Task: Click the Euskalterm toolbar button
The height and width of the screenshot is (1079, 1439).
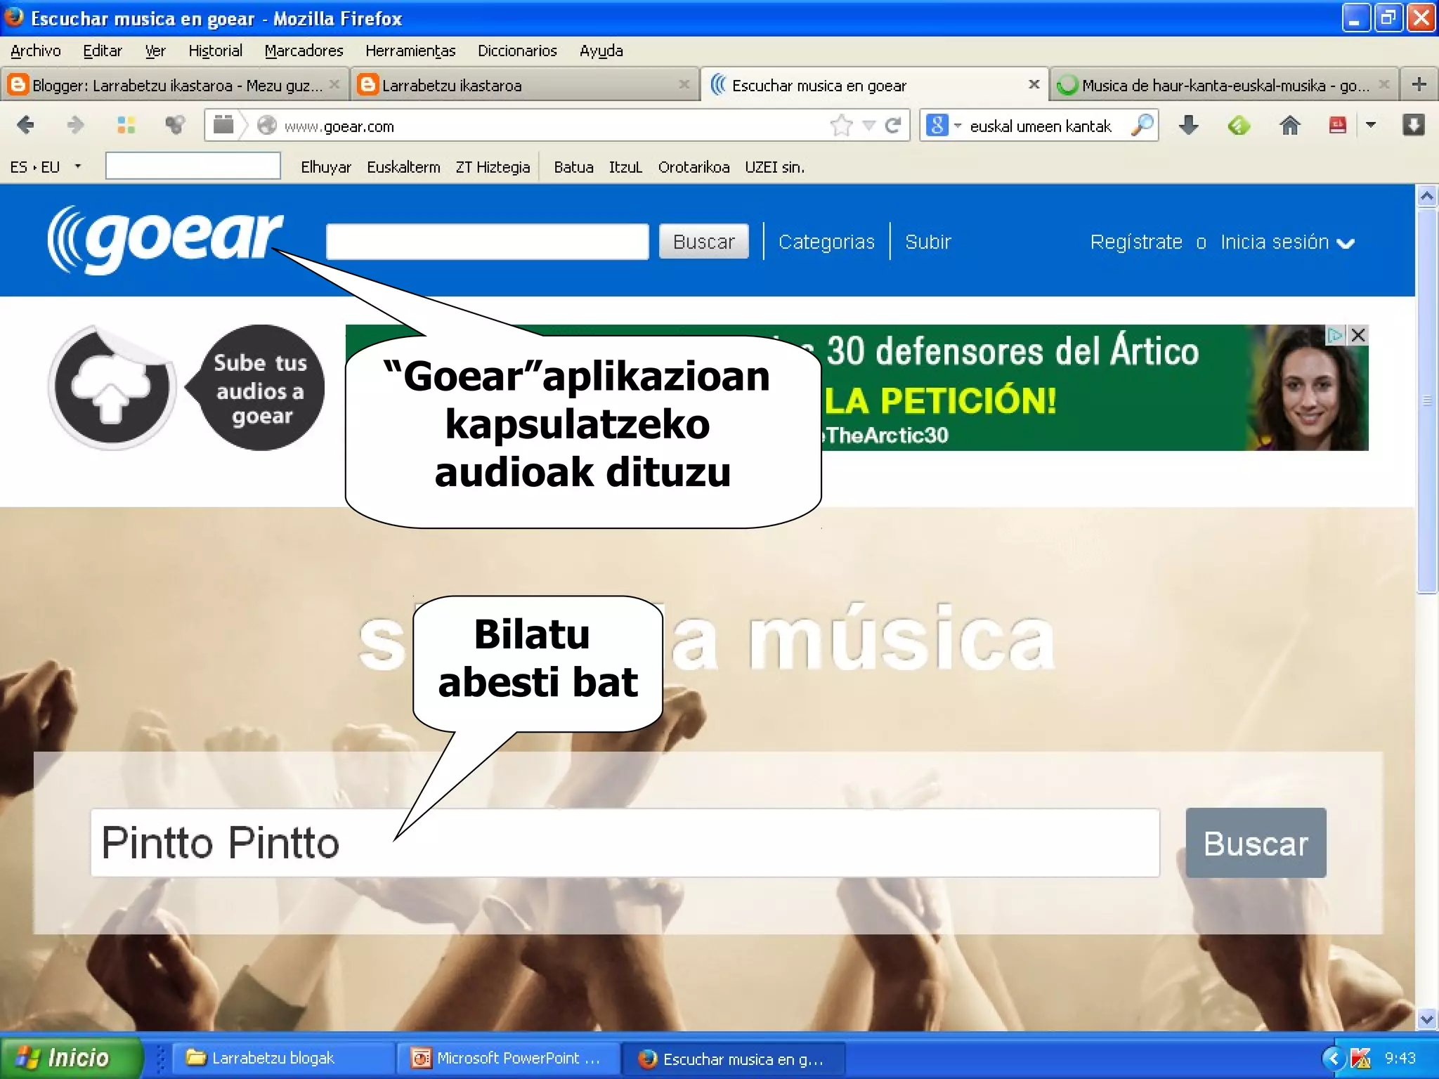Action: 403,167
